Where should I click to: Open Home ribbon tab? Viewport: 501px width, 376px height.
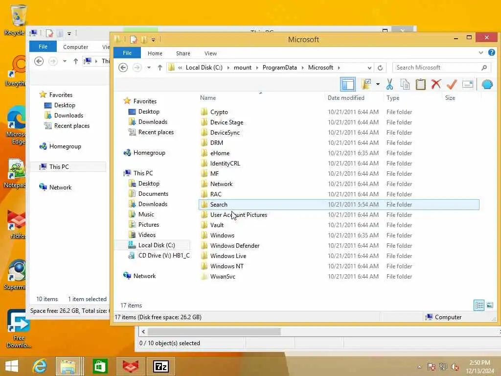[x=155, y=53]
